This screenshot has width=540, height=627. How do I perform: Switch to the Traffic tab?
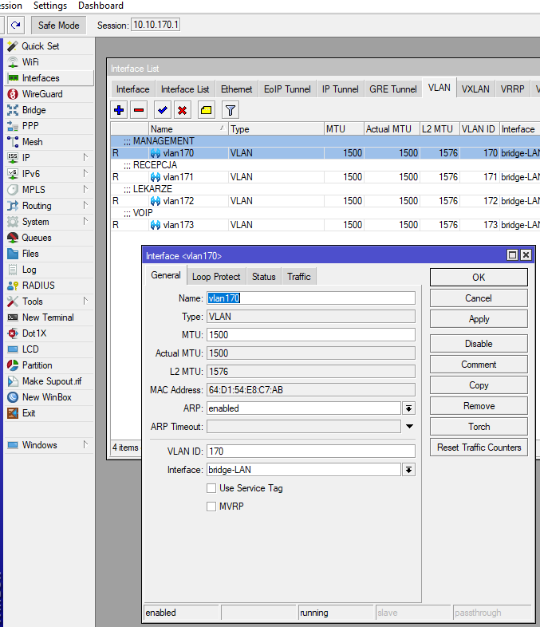click(x=298, y=276)
